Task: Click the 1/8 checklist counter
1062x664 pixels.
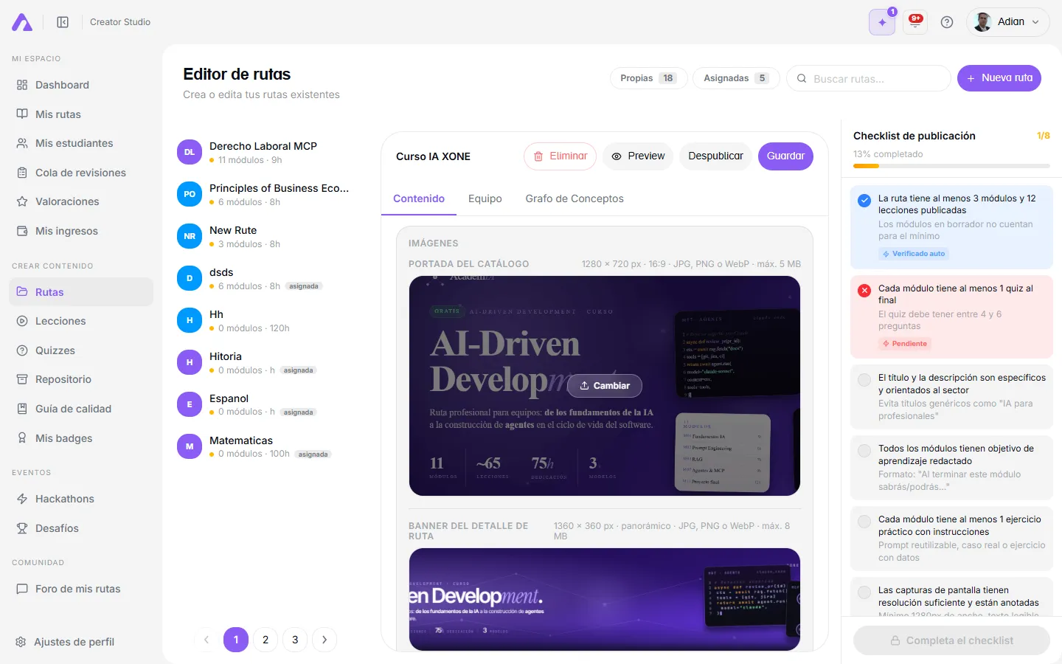Action: point(1043,136)
